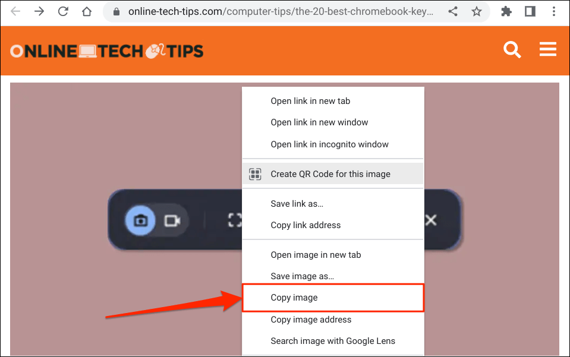Image resolution: width=570 pixels, height=357 pixels.
Task: Click the browser back arrow
Action: pos(15,12)
